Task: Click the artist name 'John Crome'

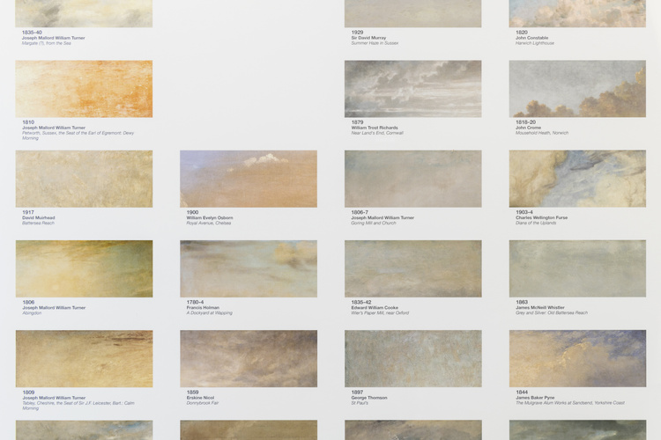Action: tap(528, 128)
